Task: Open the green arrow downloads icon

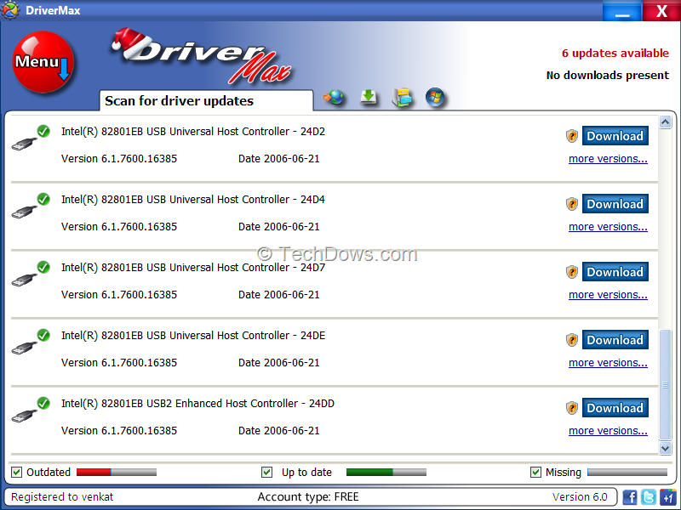Action: click(369, 97)
